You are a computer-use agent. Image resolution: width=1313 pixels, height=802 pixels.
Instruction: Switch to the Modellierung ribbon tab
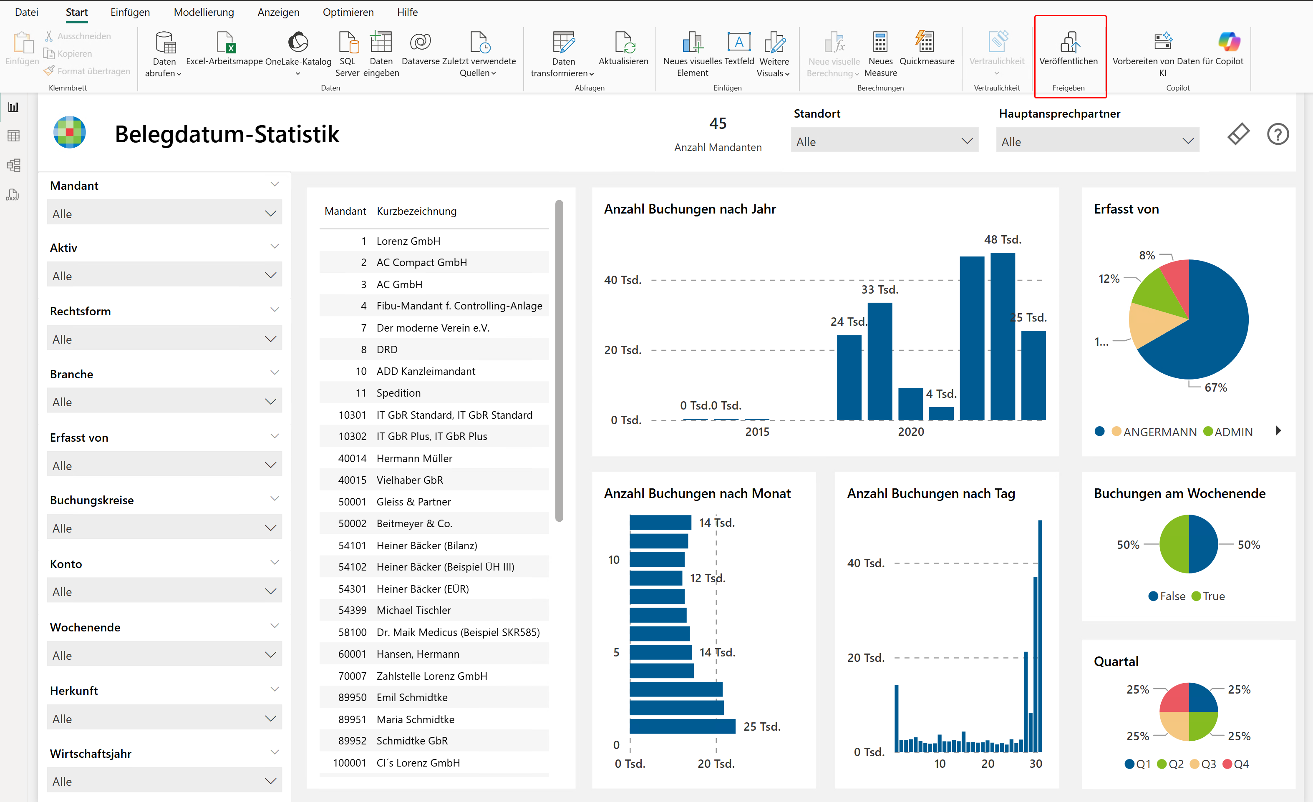[x=204, y=12]
